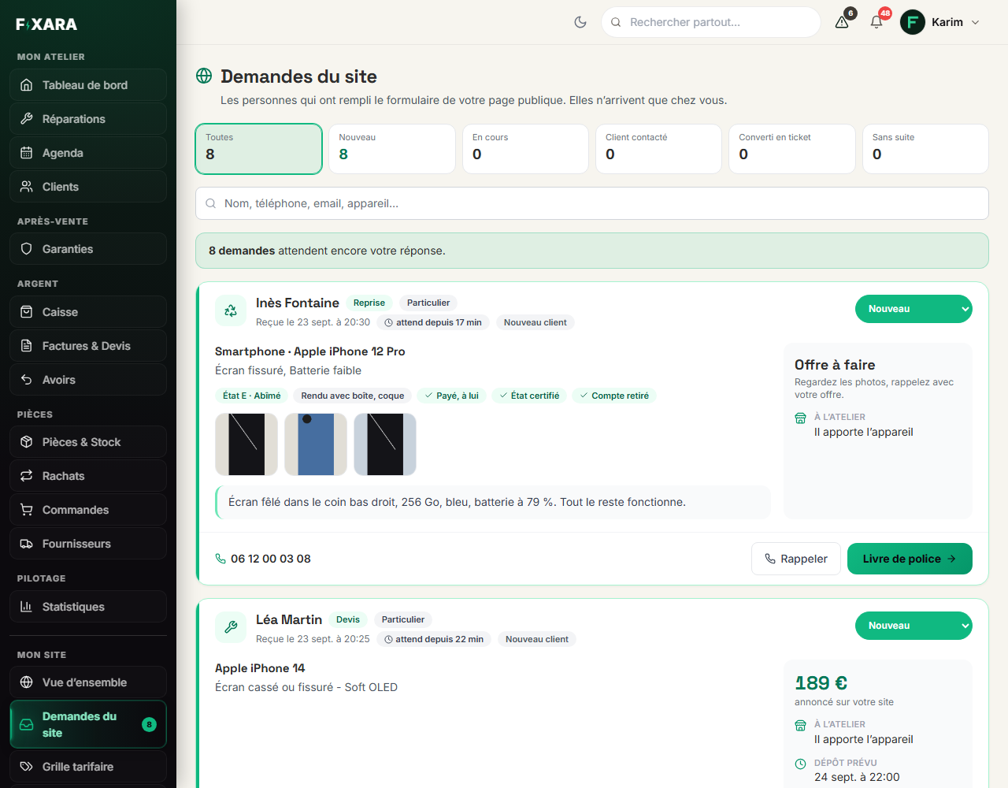Open Garanties in the sidebar
The image size is (1008, 788).
88,249
